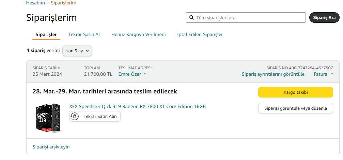The image size is (343, 160).
Task: Focus the Tüm siparişleri ara search field
Action: (246, 17)
